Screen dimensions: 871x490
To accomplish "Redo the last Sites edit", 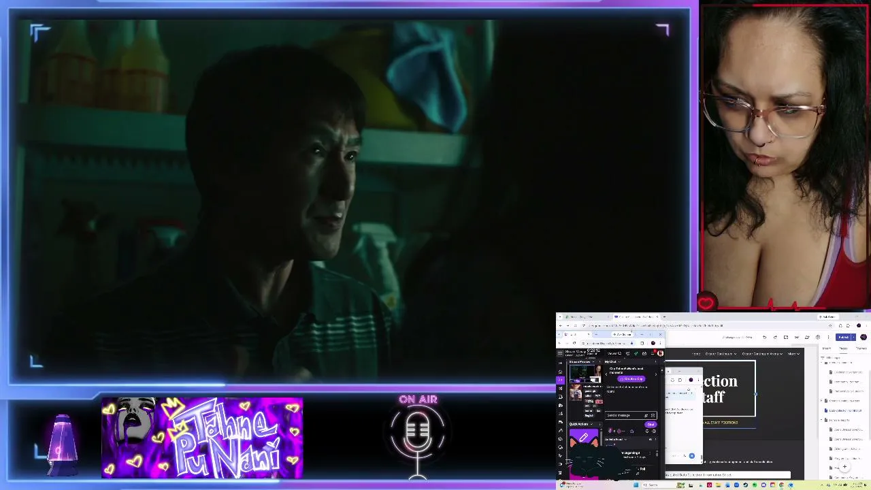I will [x=775, y=338].
